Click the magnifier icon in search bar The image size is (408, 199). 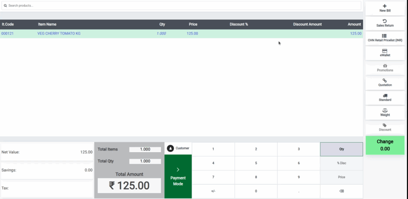pyautogui.click(x=5, y=6)
